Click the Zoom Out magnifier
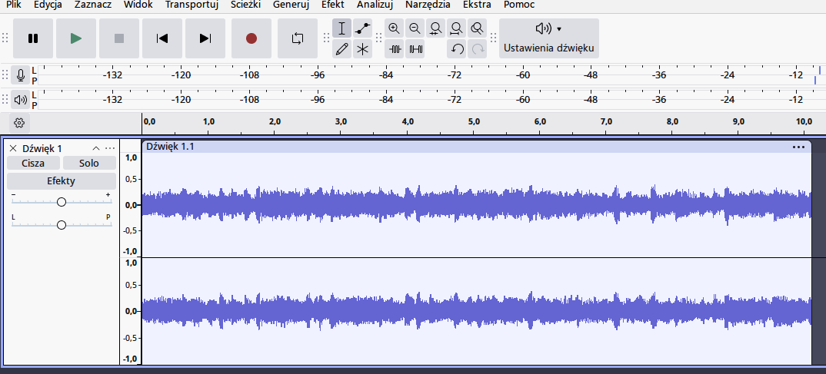 [415, 29]
